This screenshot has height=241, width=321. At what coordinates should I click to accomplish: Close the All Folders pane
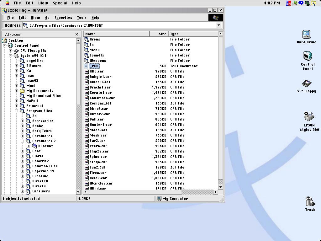coord(77,34)
